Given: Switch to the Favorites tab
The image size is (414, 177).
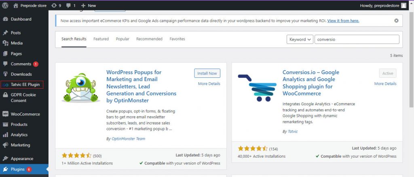Looking at the screenshot, I should 177,39.
